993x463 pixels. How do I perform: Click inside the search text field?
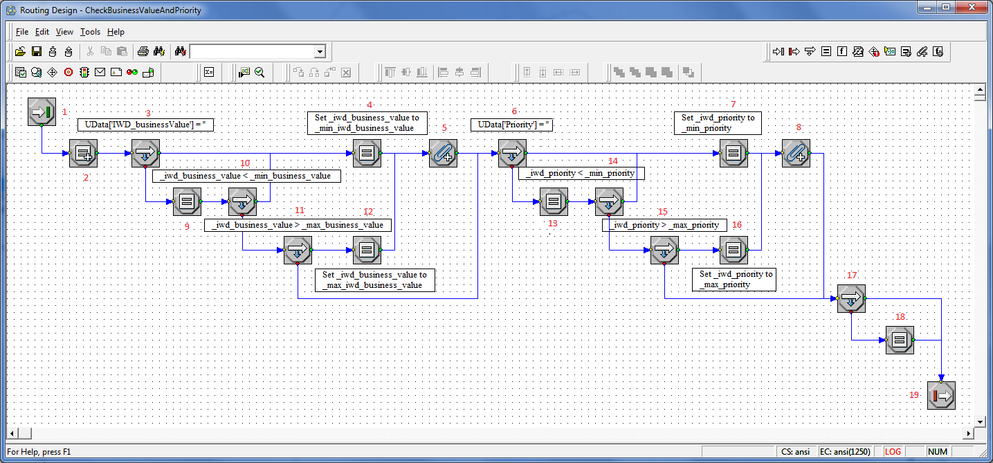(x=251, y=51)
